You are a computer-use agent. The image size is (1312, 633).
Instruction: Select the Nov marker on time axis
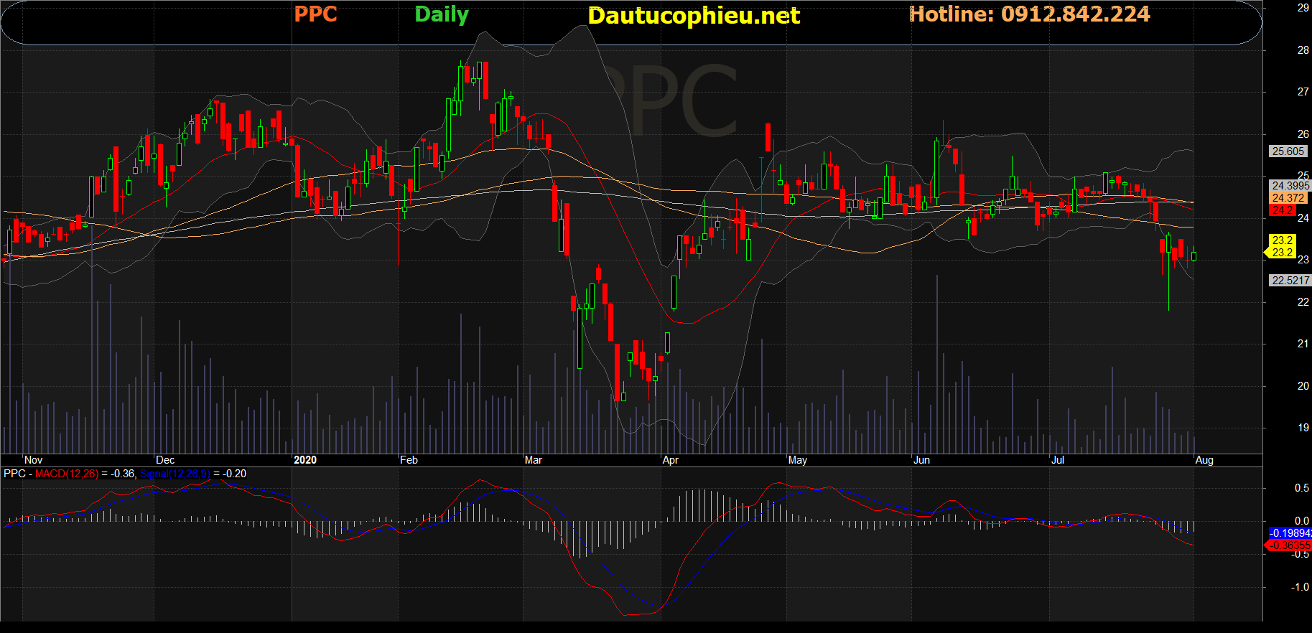[x=33, y=460]
